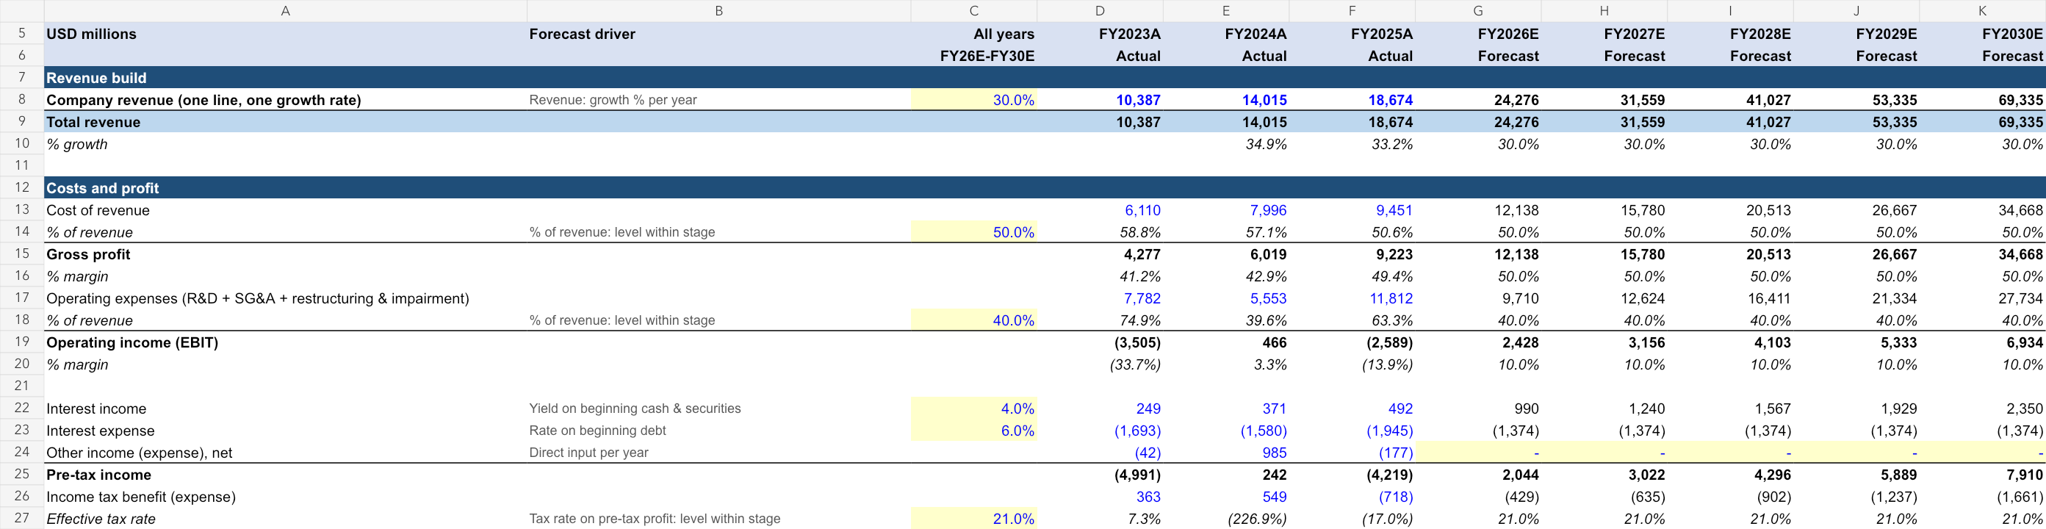
Task: Click the 'Forecast driver' header cell
Action: pyautogui.click(x=718, y=34)
